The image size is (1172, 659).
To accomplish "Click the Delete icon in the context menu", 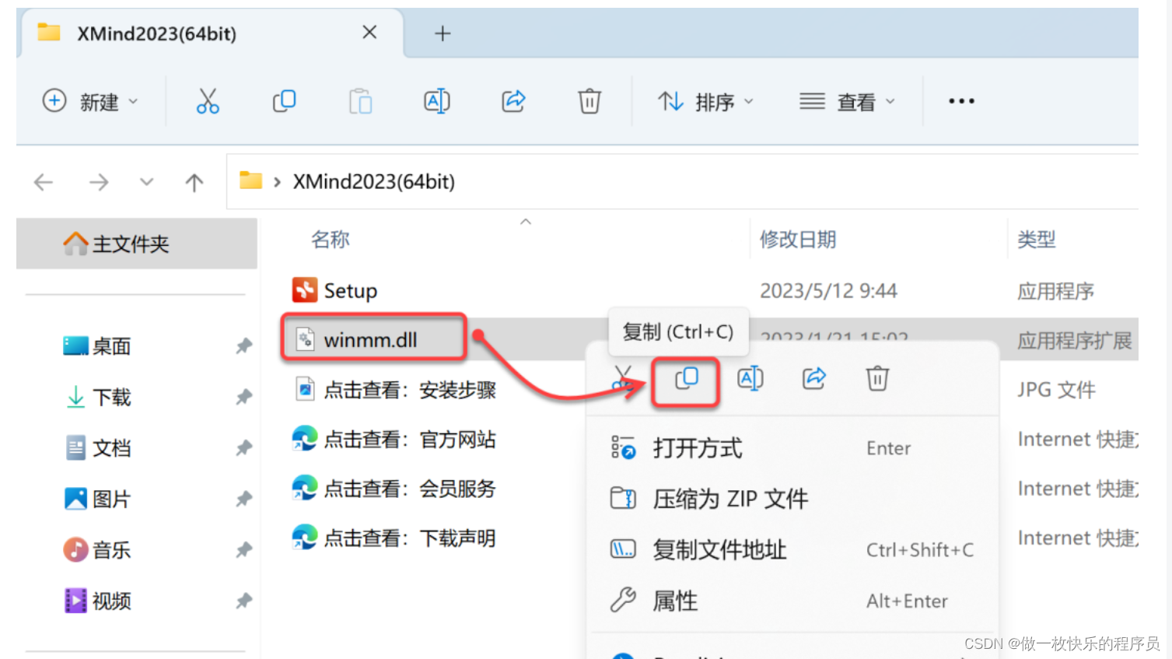I will tap(877, 379).
